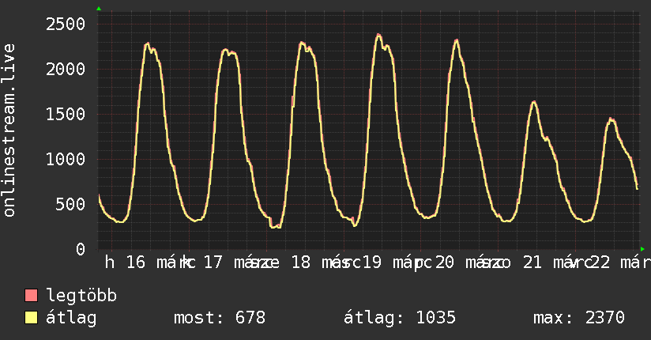The height and width of the screenshot is (340, 651).
Task: Click the 1000 y-axis label
Action: click(x=66, y=159)
